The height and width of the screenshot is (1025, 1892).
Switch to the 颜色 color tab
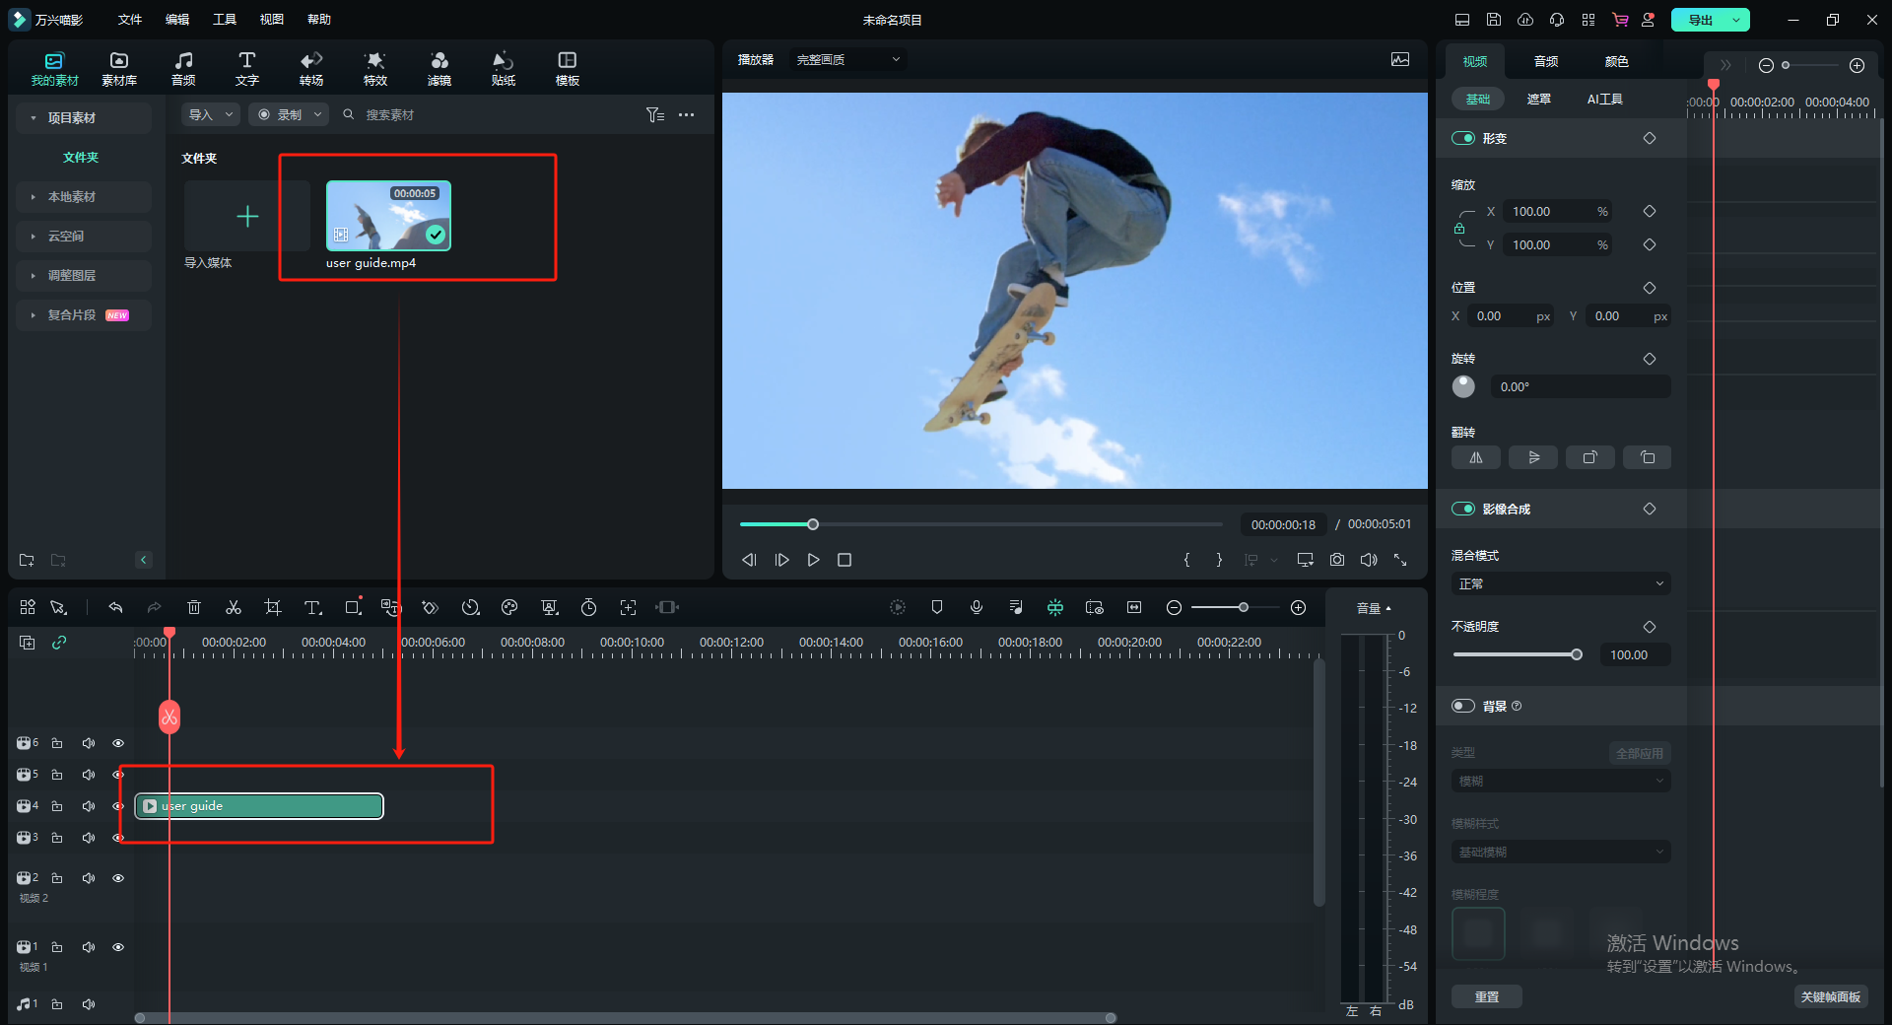click(x=1616, y=62)
